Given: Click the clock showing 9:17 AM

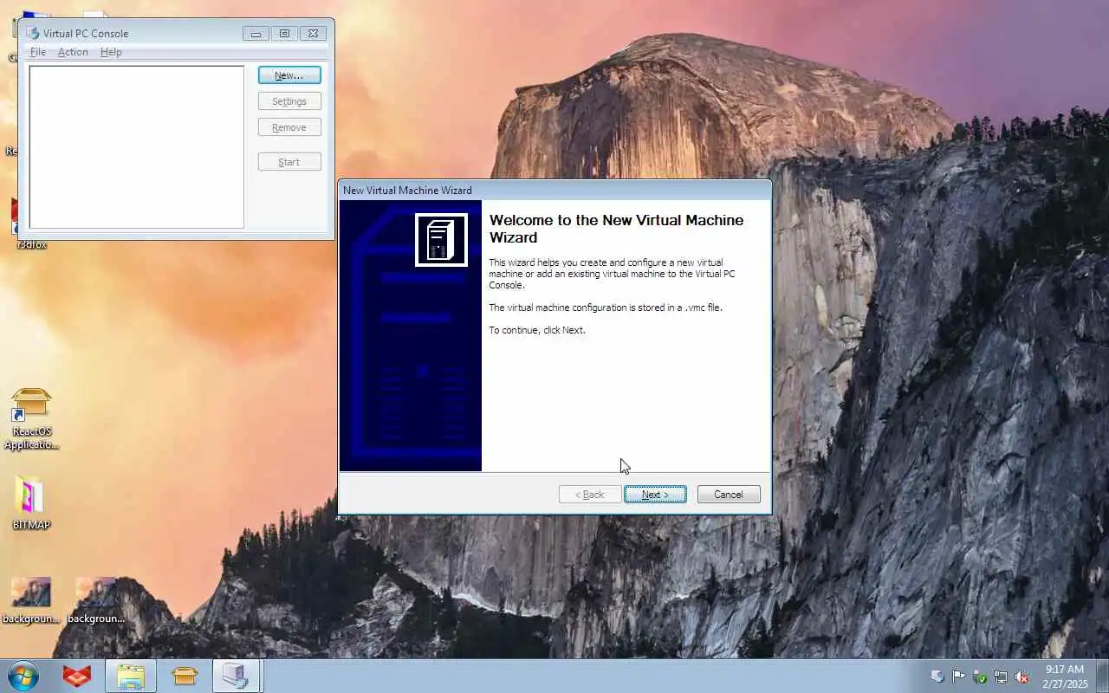Looking at the screenshot, I should tap(1065, 677).
